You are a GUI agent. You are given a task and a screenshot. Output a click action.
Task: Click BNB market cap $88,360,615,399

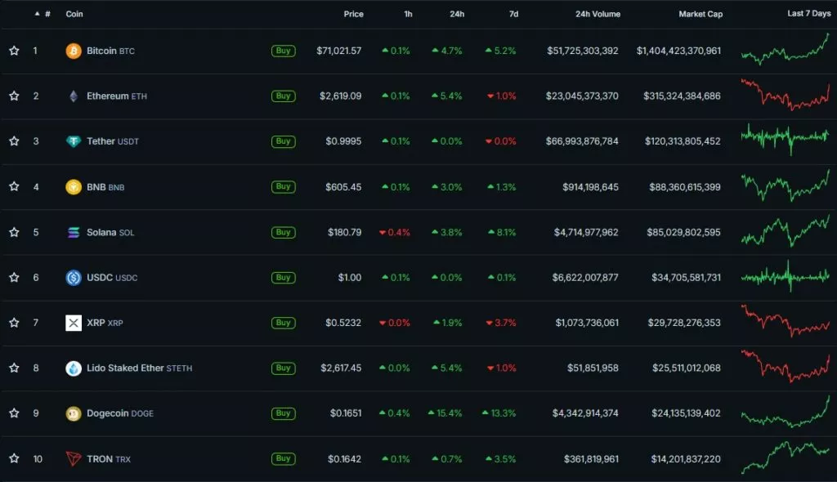pos(685,187)
